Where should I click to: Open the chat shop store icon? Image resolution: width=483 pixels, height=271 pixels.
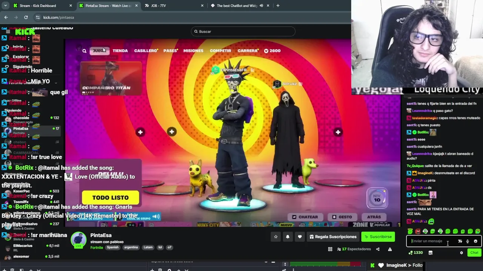click(431, 253)
